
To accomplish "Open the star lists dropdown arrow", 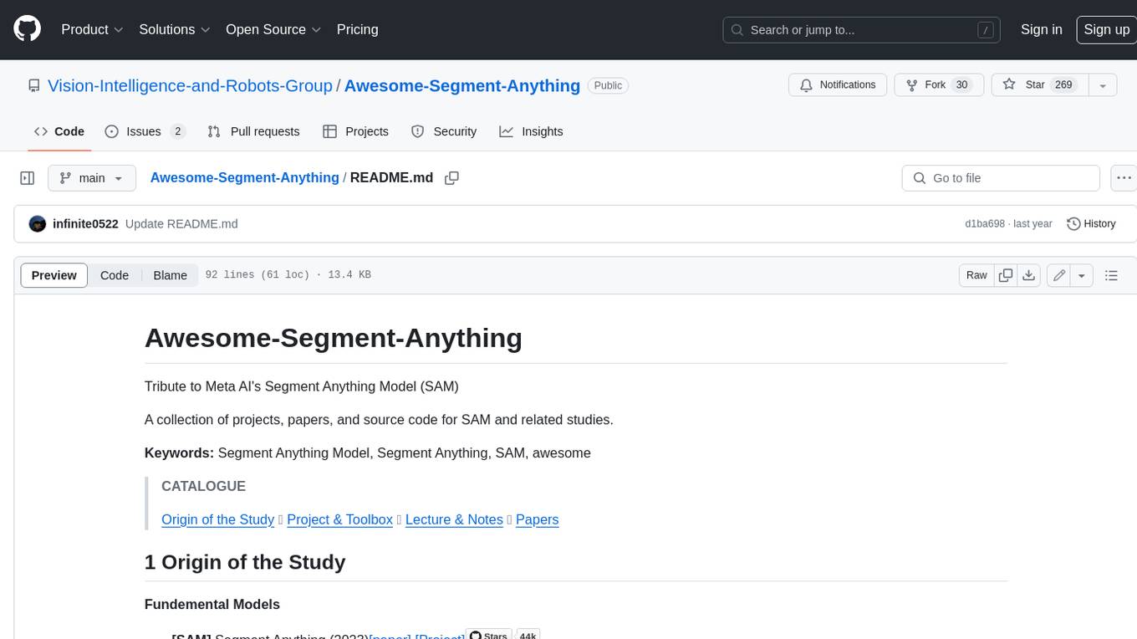I will (1103, 85).
